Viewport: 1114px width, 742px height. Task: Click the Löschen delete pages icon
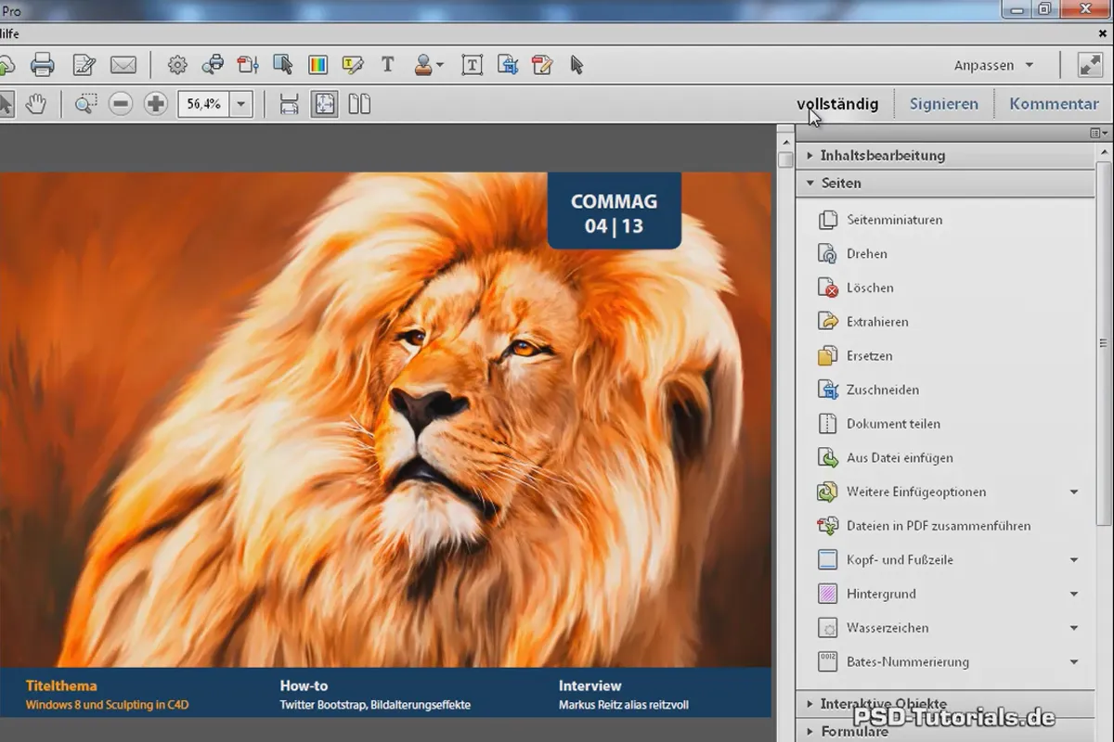coord(827,288)
